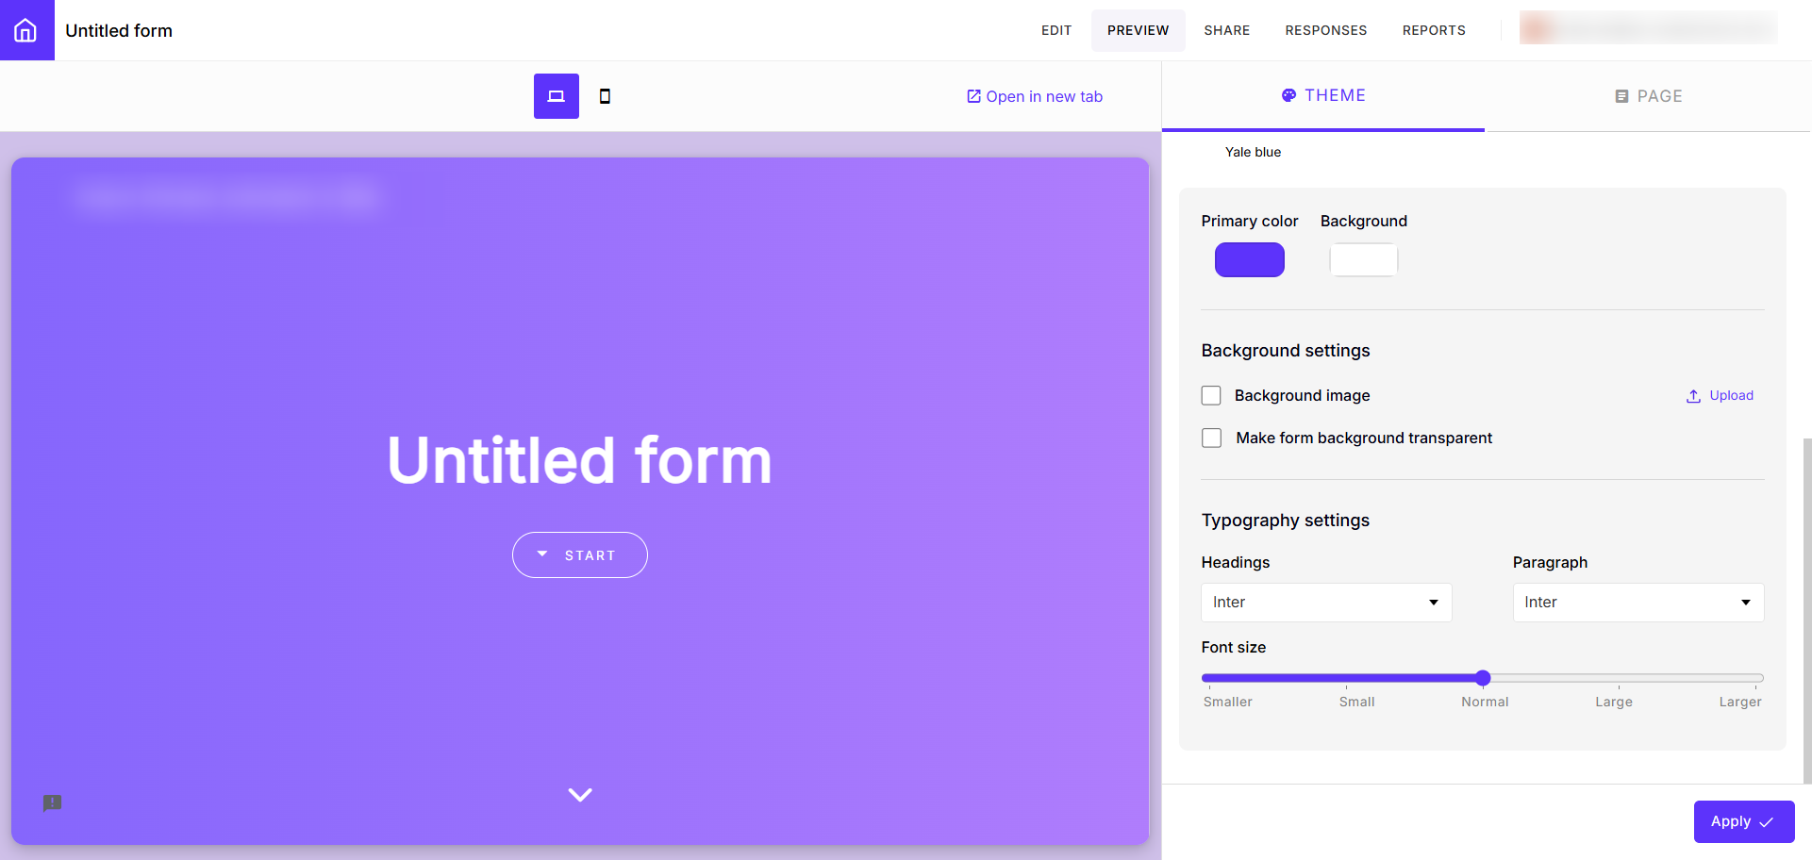Click the home icon in the top-left corner
The height and width of the screenshot is (860, 1812).
pyautogui.click(x=25, y=30)
